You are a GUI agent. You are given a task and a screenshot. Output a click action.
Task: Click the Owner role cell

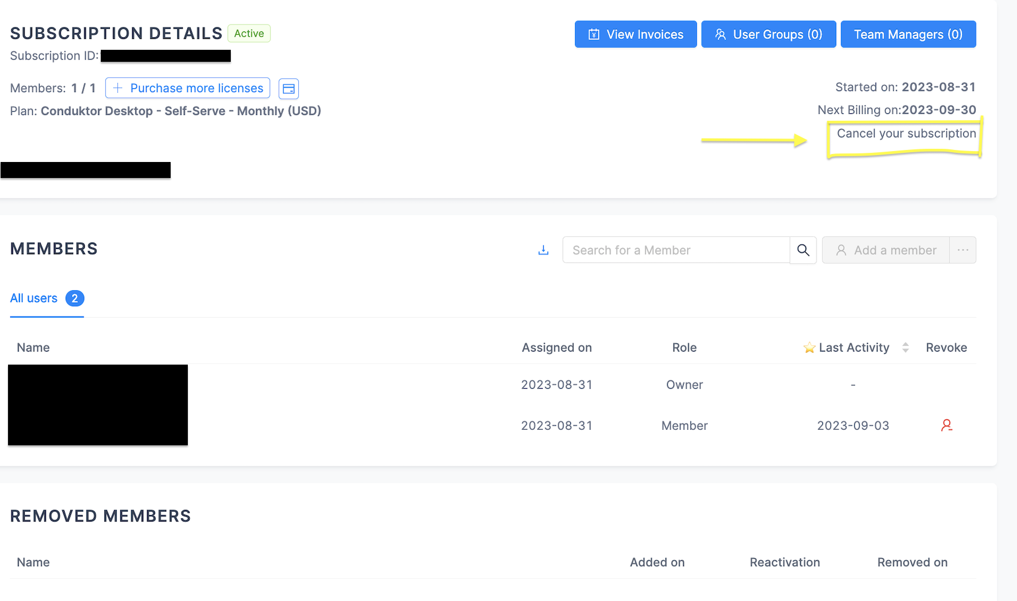[x=684, y=385]
